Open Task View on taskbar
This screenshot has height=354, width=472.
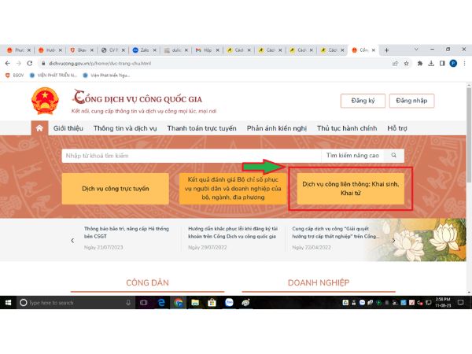(144, 303)
